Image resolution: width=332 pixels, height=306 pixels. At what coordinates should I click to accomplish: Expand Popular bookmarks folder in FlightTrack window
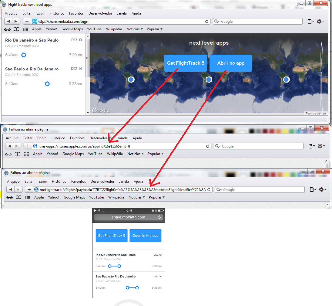154,29
